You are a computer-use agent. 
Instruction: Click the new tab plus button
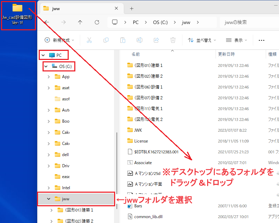pyautogui.click(x=131, y=8)
